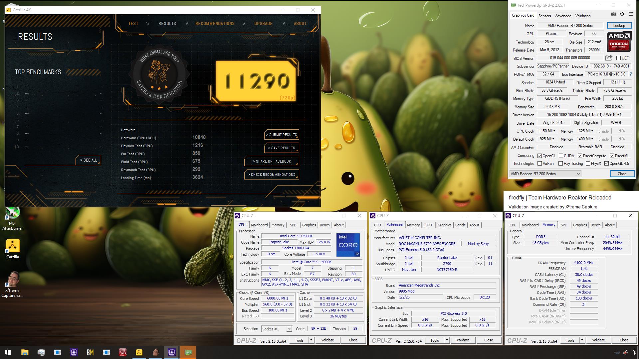The image size is (639, 359).
Task: Click CHECK RECOMMENDATIONS in Catzilla
Action: pyautogui.click(x=272, y=175)
